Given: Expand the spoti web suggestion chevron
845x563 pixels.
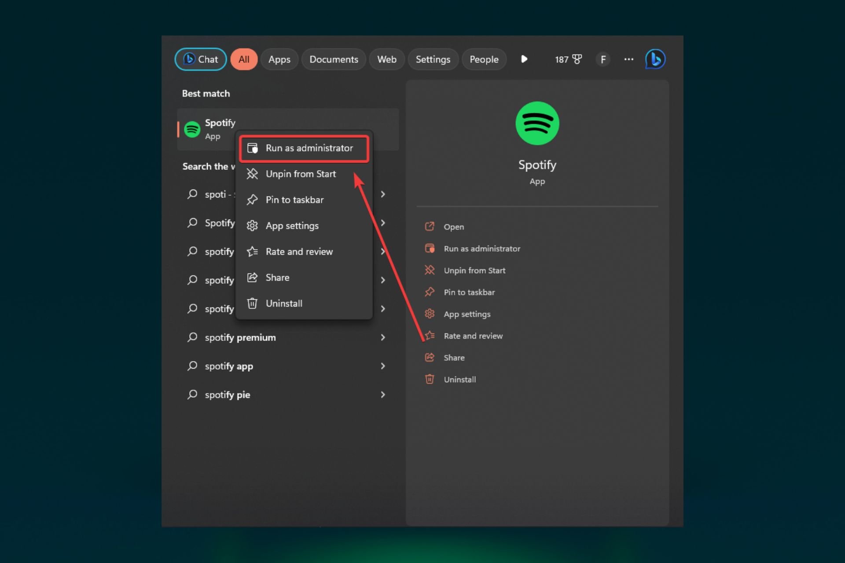Looking at the screenshot, I should pyautogui.click(x=383, y=194).
